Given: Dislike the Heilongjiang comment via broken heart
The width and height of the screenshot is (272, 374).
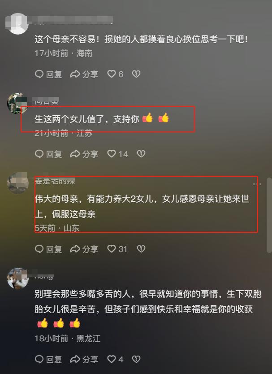Looking at the screenshot, I should [136, 359].
